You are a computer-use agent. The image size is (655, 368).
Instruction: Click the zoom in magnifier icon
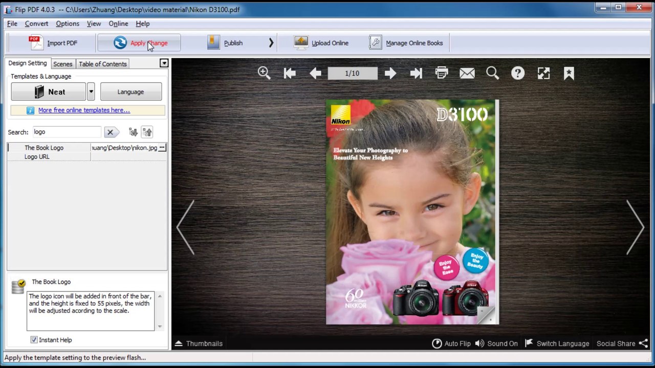[264, 73]
